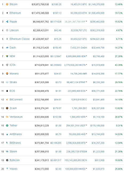Open the IOTA name link
The image size is (124, 171).
click(13, 65)
